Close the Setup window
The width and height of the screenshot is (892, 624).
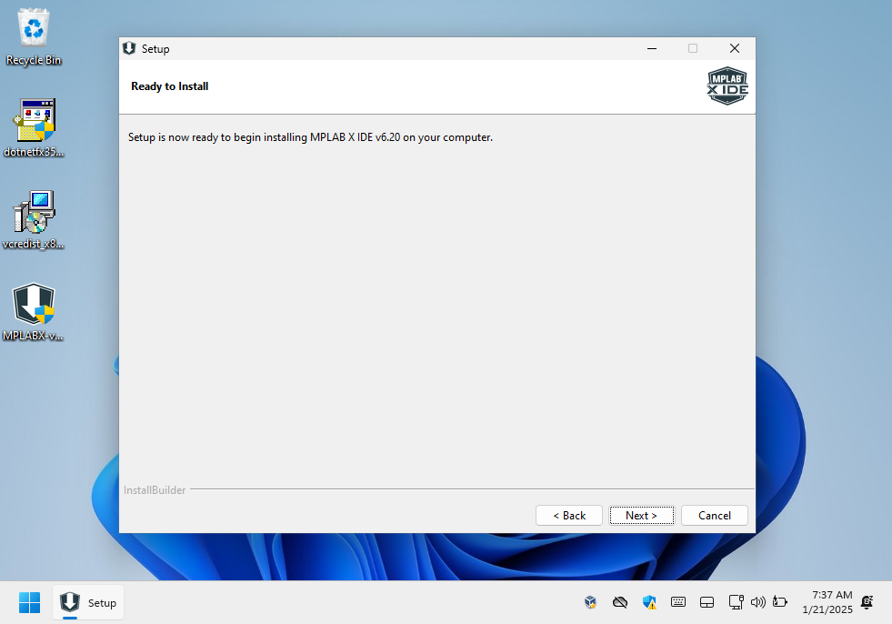click(735, 48)
